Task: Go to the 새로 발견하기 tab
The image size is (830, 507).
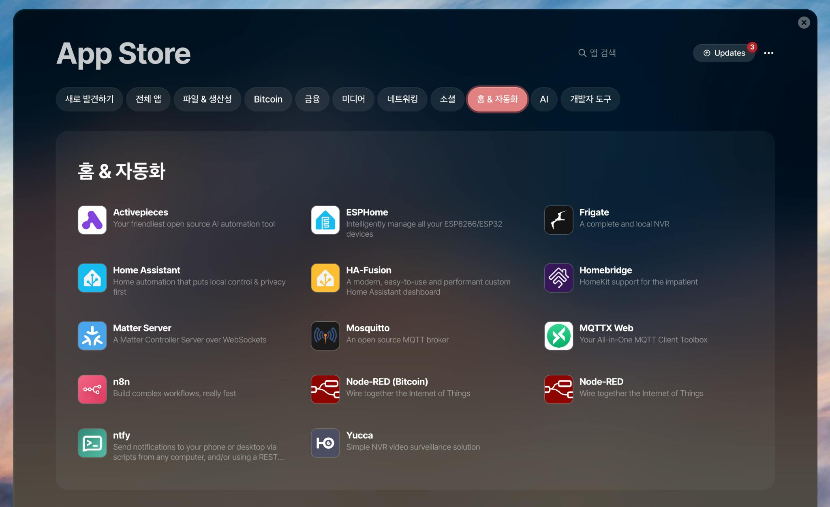Action: 89,99
